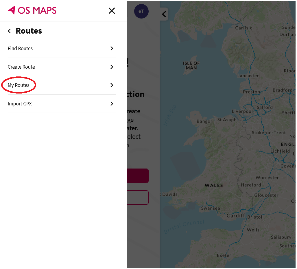Click Liverpool on the map
Image resolution: width=297 pixels, height=269 pixels.
pyautogui.click(x=242, y=111)
